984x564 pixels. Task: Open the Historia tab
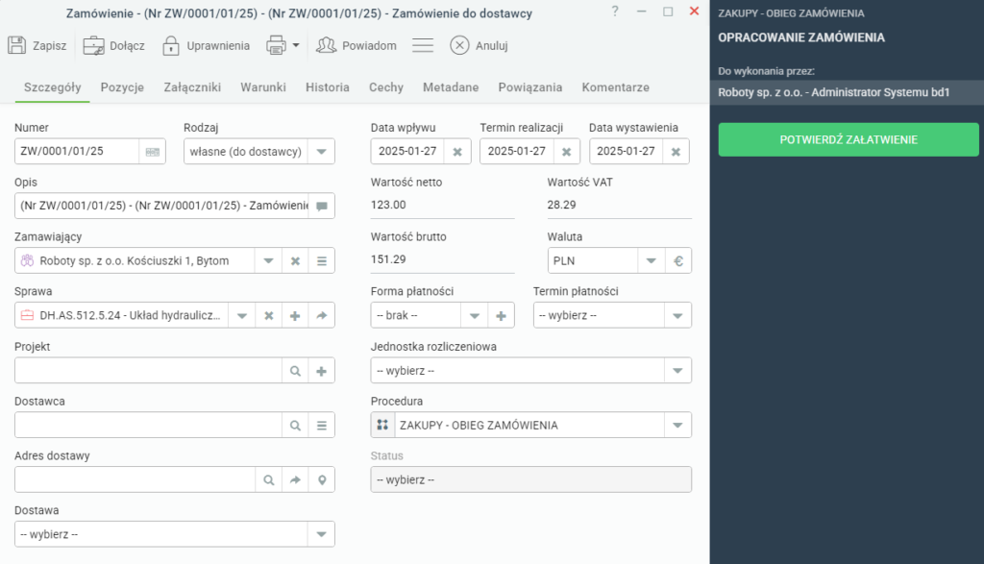[328, 87]
